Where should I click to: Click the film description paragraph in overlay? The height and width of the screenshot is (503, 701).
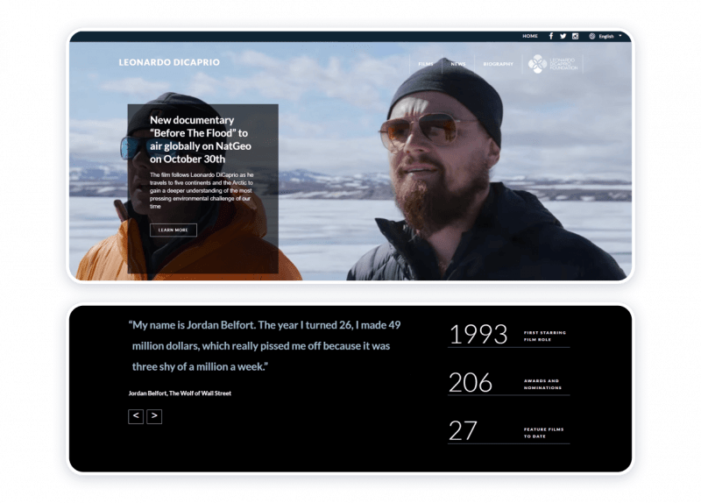[202, 190]
